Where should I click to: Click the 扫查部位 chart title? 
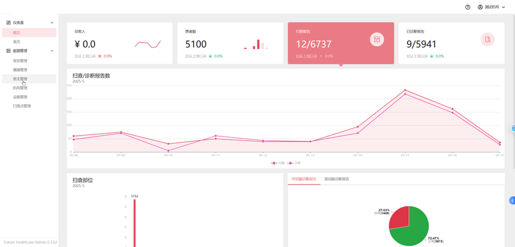point(82,180)
